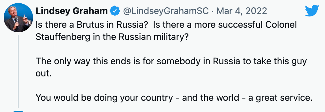Click the Twitter bird logo
Viewport: 325px width, 112px height.
click(312, 11)
